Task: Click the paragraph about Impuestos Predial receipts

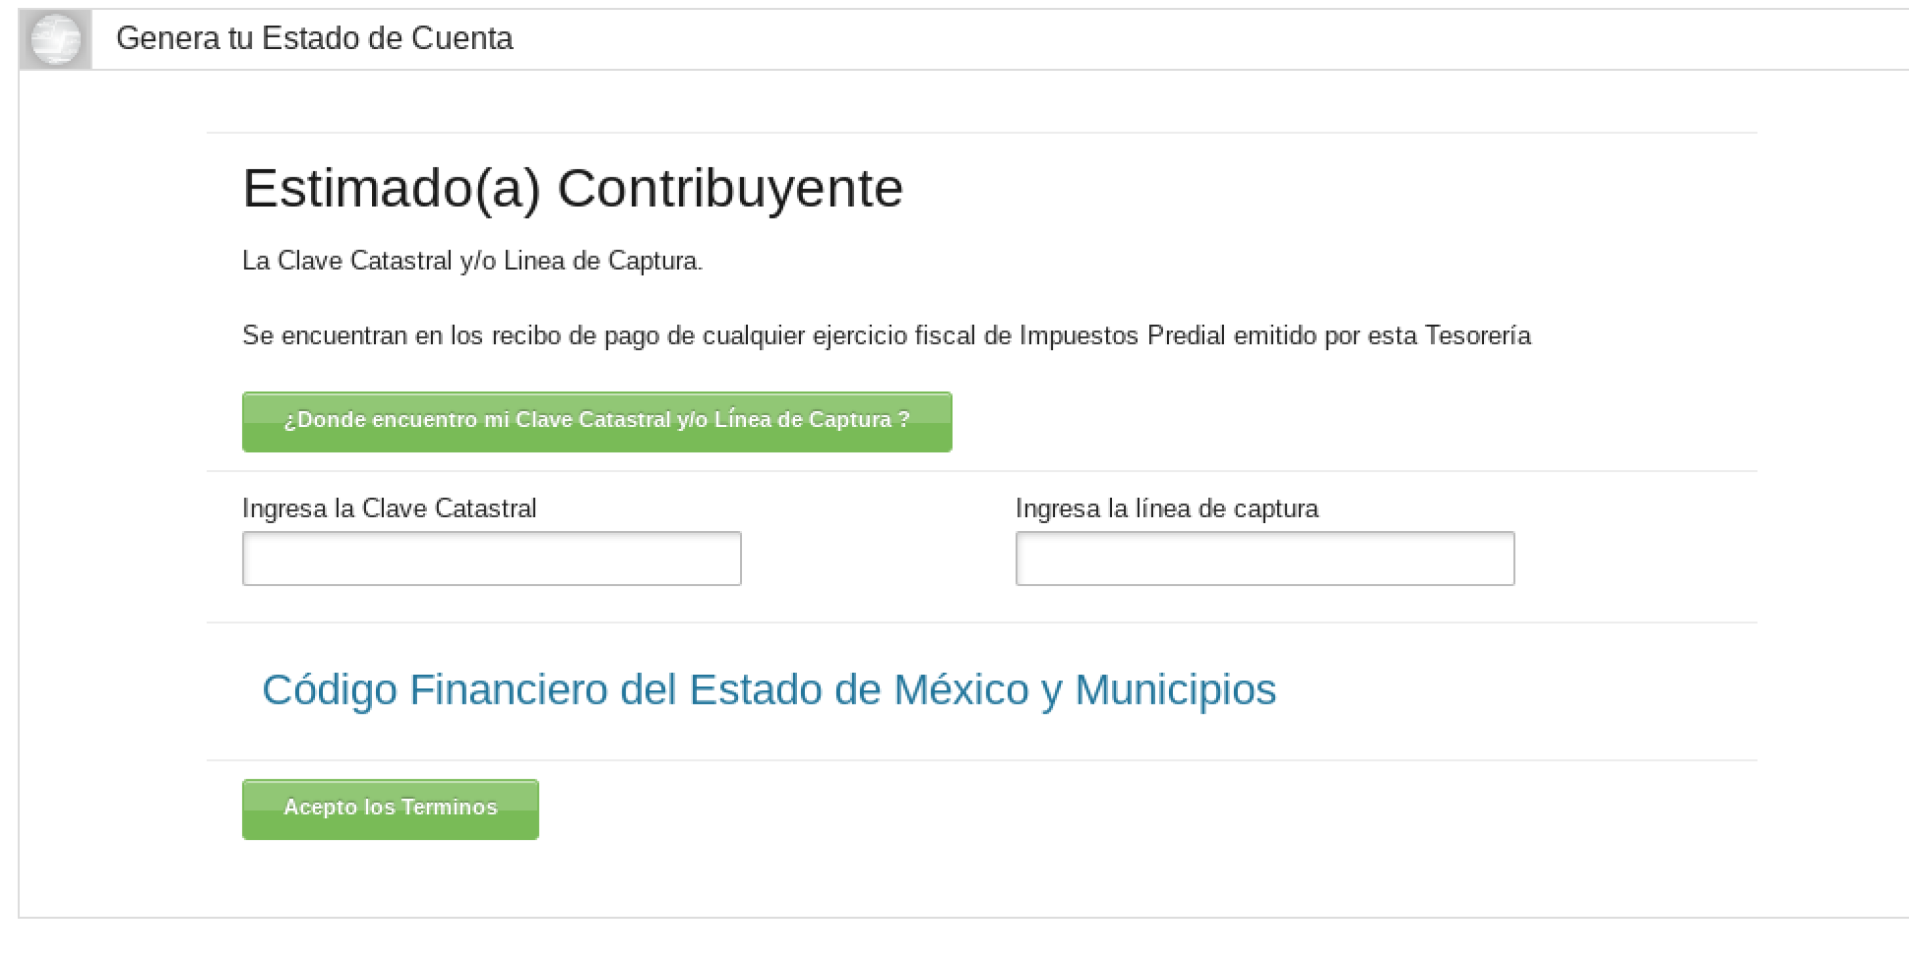Action: pyautogui.click(x=885, y=335)
